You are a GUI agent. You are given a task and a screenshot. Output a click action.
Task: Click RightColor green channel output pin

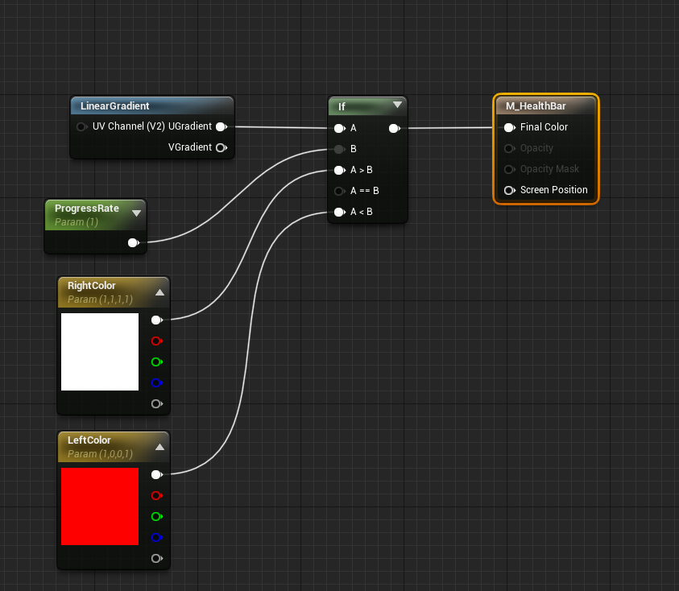(157, 362)
